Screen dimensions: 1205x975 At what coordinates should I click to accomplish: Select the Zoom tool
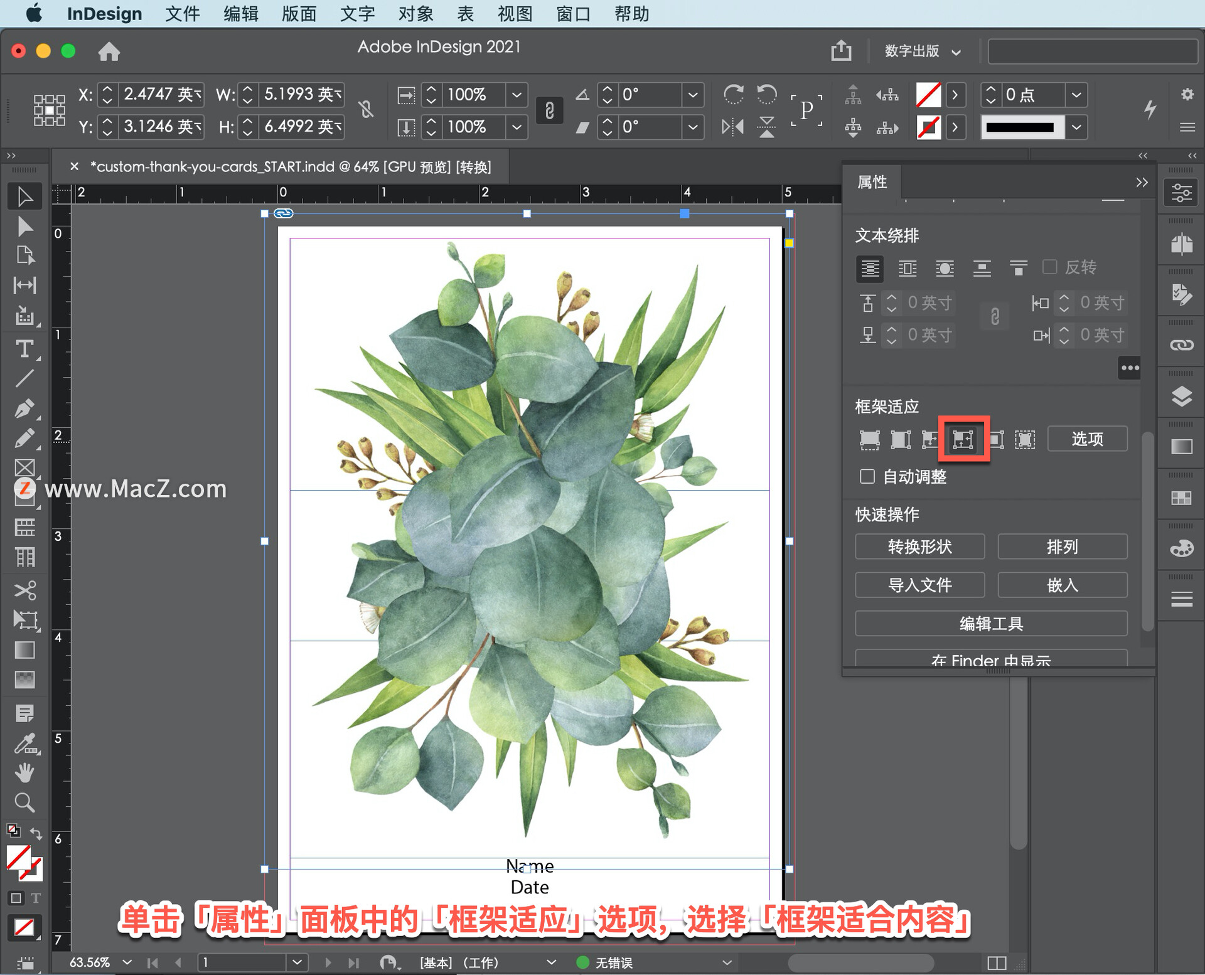click(24, 802)
